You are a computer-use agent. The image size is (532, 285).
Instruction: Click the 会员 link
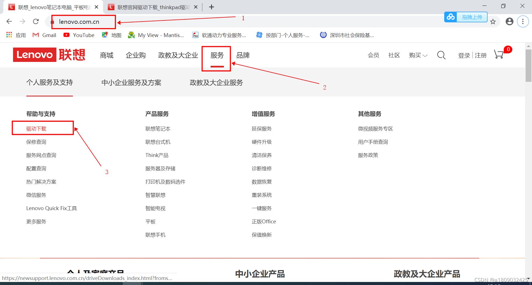click(373, 55)
